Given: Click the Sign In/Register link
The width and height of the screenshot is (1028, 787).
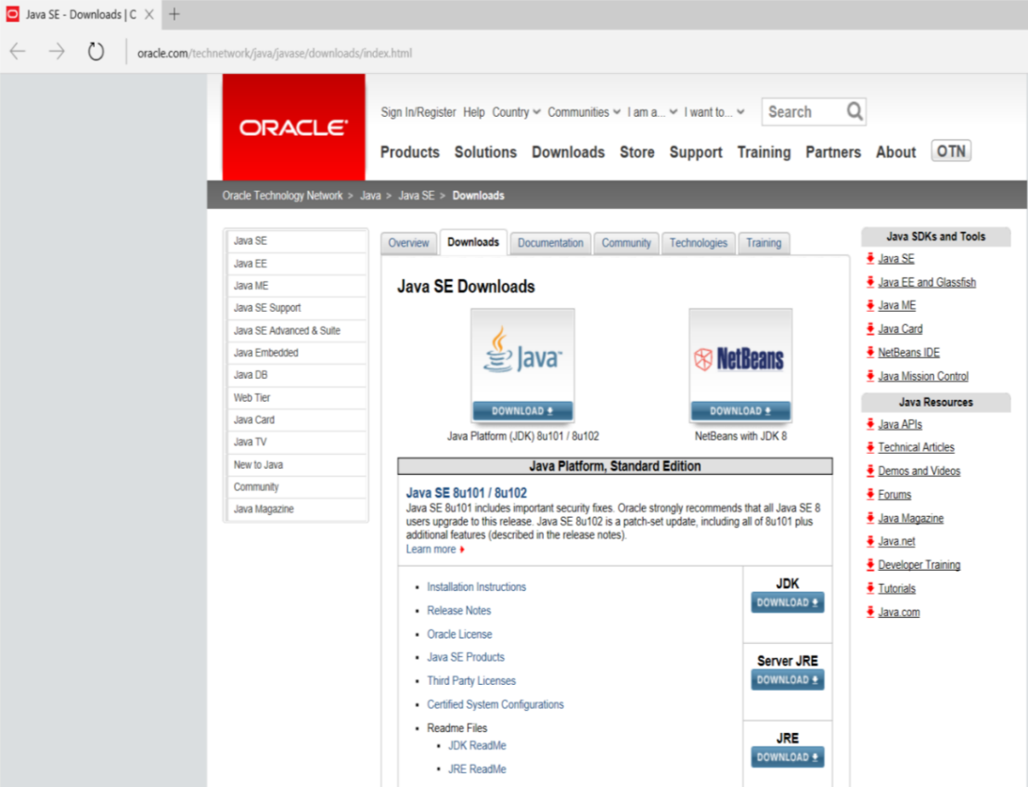Looking at the screenshot, I should (418, 112).
